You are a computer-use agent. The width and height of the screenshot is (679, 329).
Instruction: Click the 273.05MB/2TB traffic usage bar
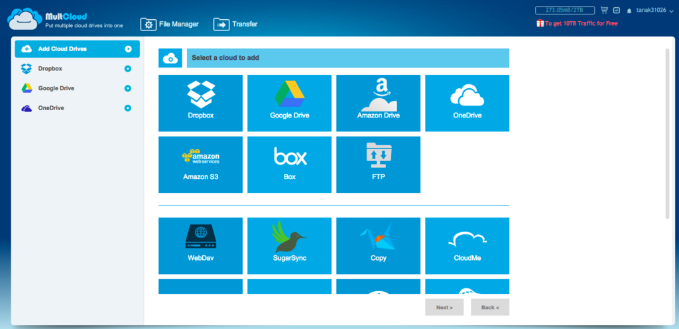pos(565,10)
